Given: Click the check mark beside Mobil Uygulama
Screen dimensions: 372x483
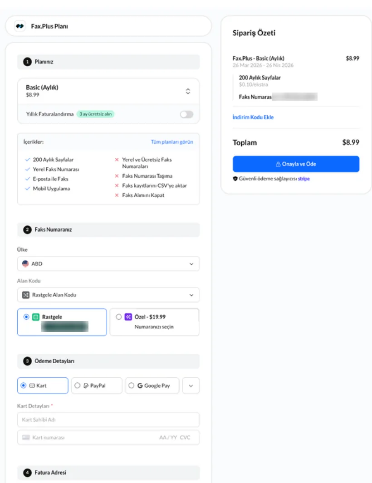Looking at the screenshot, I should point(27,189).
